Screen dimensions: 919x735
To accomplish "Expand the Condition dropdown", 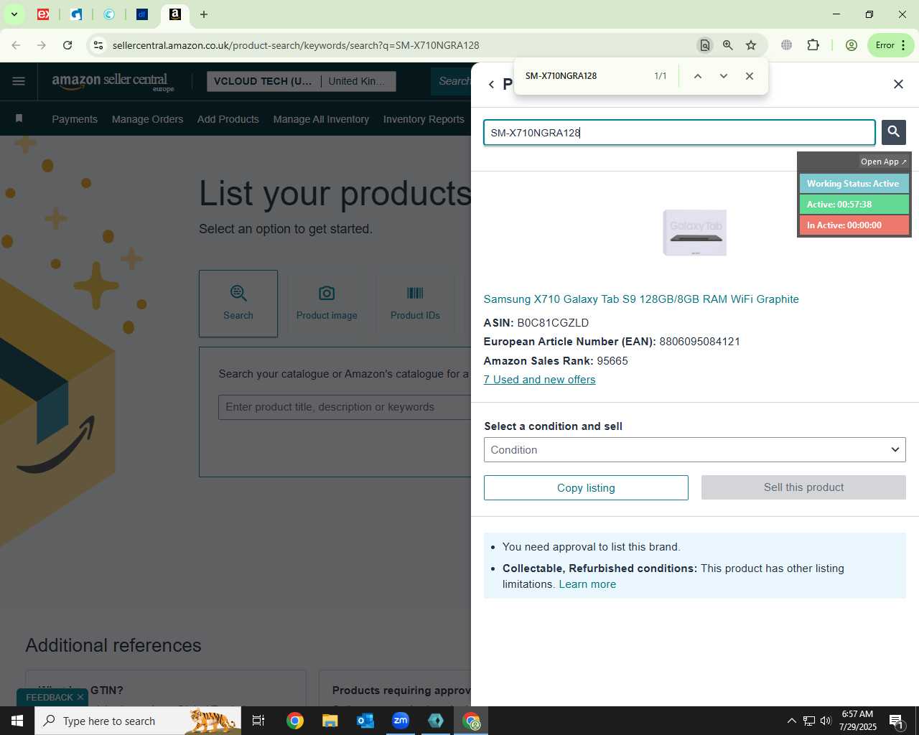I will [x=694, y=450].
